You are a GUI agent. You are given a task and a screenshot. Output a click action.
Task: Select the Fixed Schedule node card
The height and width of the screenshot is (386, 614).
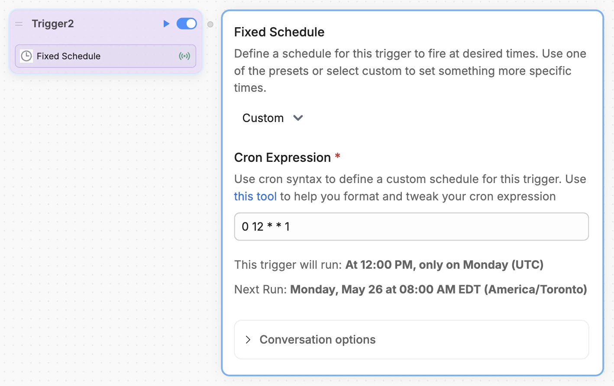pos(105,56)
